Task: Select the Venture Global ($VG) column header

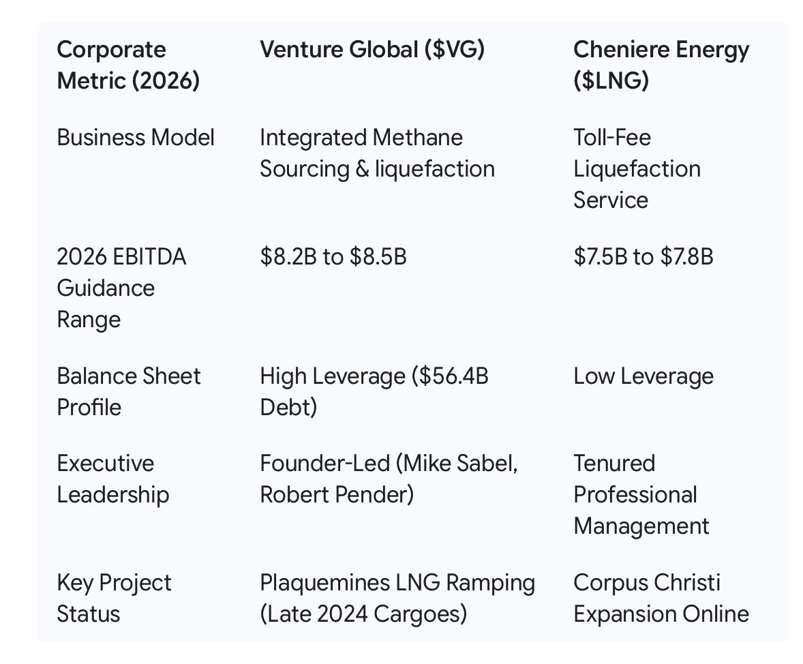Action: click(372, 50)
